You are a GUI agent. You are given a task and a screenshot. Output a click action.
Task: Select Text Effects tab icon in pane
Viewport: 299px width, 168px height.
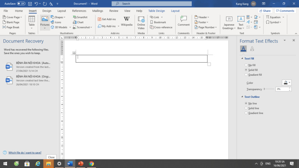click(x=252, y=49)
